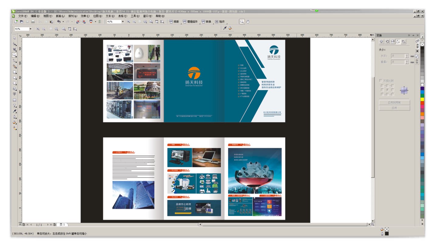Open the 视图 menu
Image resolution: width=436 pixels, height=246 pixels.
[48, 16]
